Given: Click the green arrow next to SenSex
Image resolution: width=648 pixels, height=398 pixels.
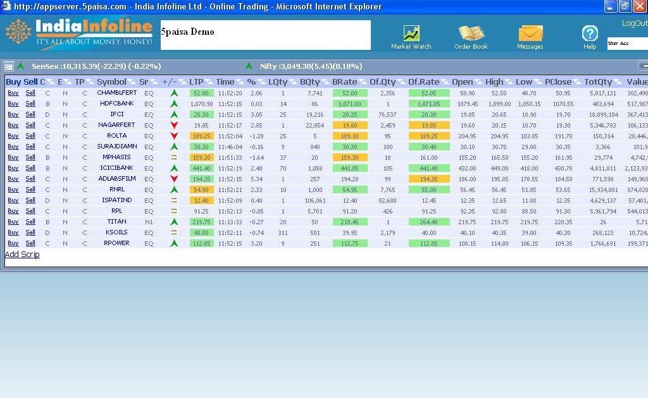Looking at the screenshot, I should (x=21, y=66).
